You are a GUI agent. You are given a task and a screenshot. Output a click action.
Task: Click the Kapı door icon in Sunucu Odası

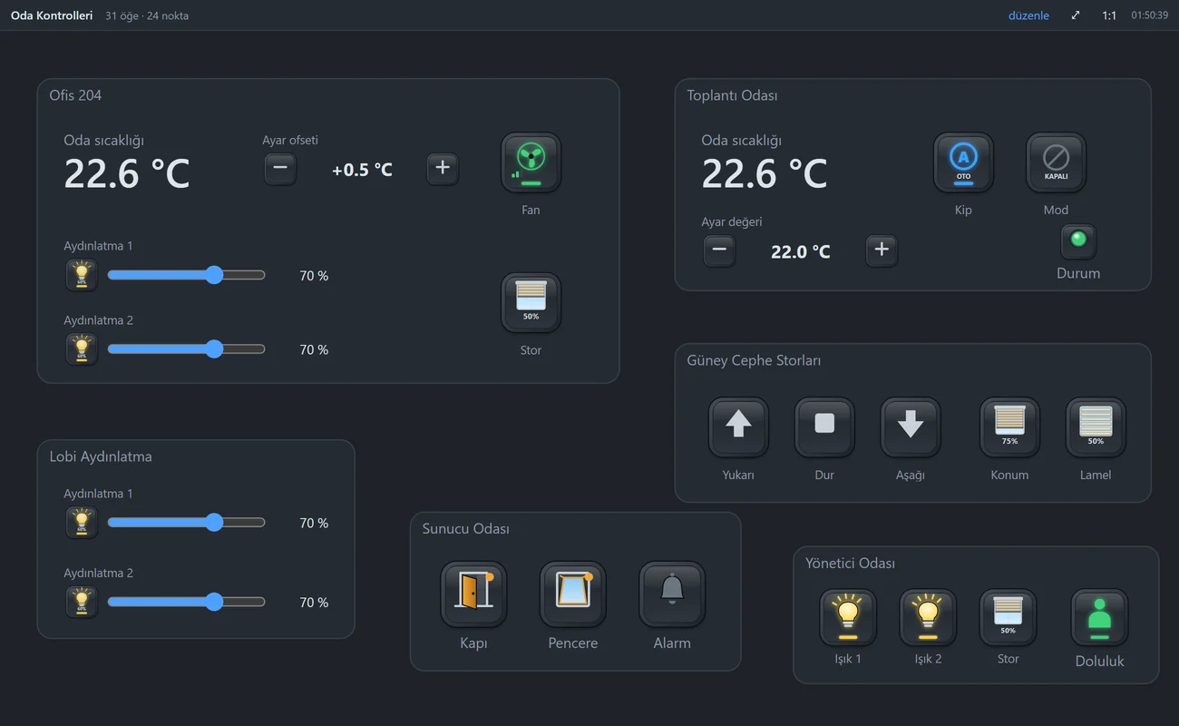(x=473, y=594)
